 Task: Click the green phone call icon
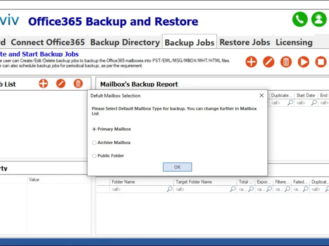coord(300,19)
